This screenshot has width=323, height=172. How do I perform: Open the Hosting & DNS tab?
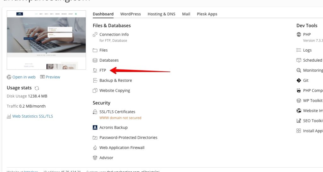[x=161, y=14]
